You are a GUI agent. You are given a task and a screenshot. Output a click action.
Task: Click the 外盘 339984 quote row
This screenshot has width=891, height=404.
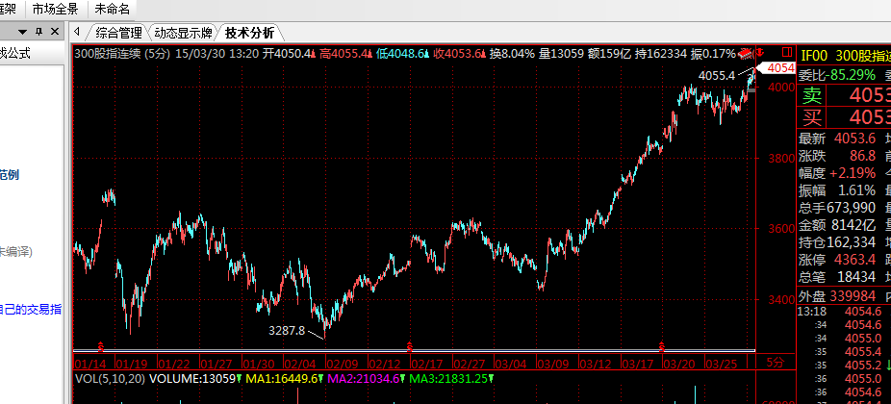click(x=838, y=295)
